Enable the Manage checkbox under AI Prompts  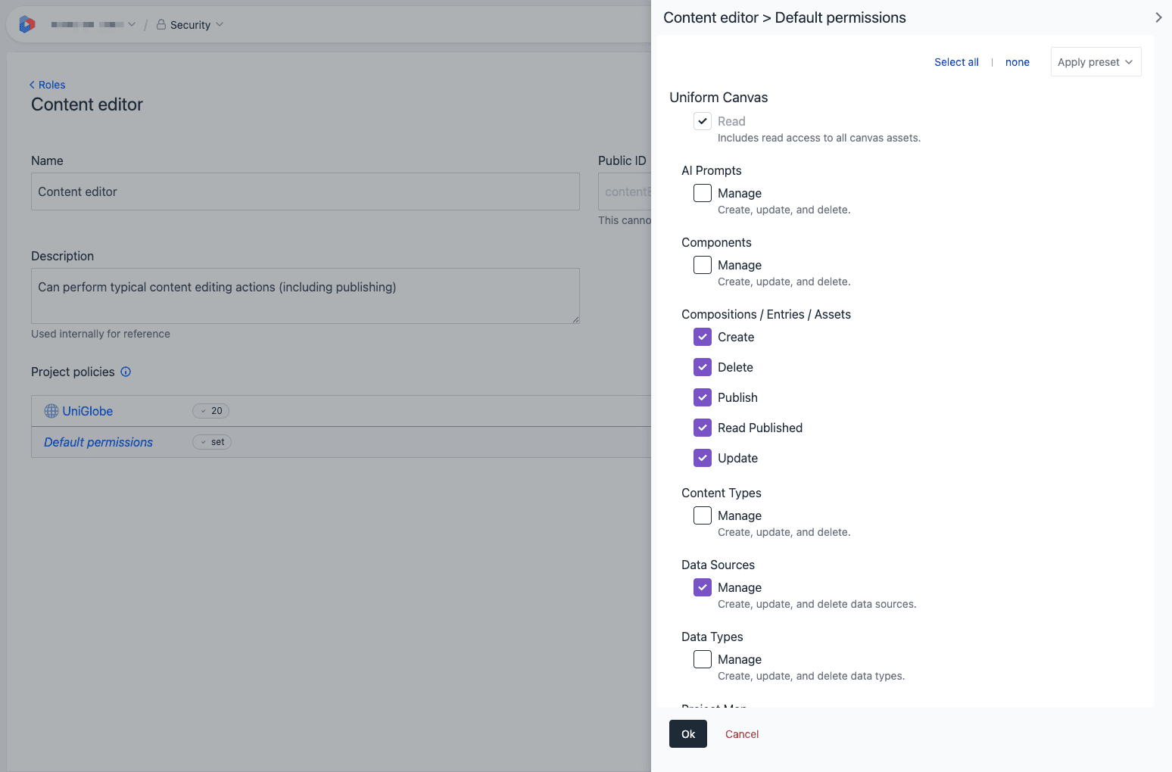click(x=702, y=193)
